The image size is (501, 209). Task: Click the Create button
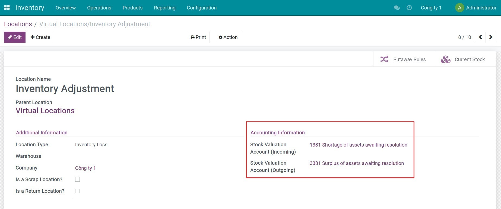click(40, 37)
